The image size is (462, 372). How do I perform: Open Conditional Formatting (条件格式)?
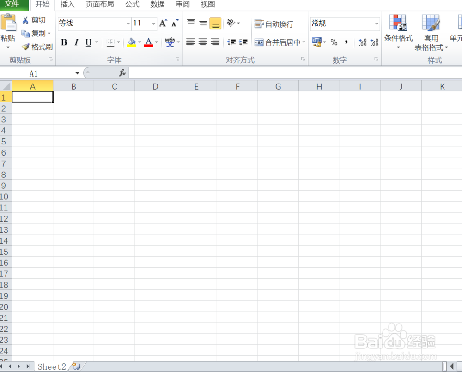point(398,31)
